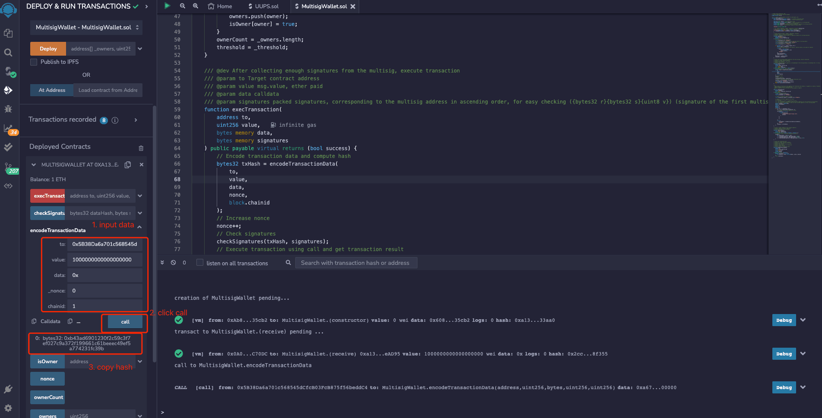The image size is (822, 418).
Task: Click the checkSignatures function button
Action: 47,213
